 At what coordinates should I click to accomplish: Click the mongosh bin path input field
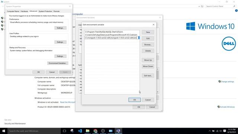[x=111, y=38]
